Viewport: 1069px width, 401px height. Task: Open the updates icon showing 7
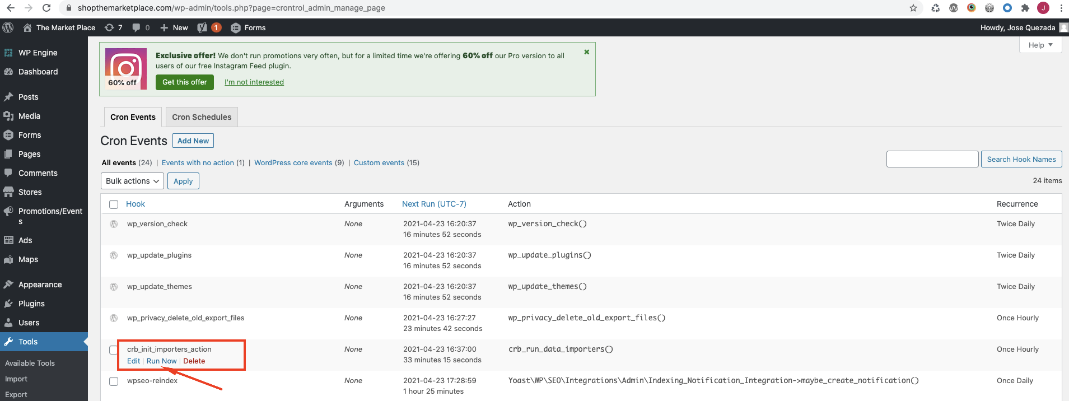(113, 27)
